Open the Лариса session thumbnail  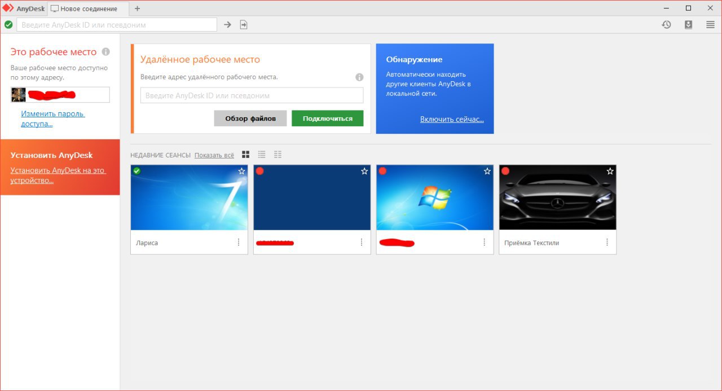coord(189,197)
